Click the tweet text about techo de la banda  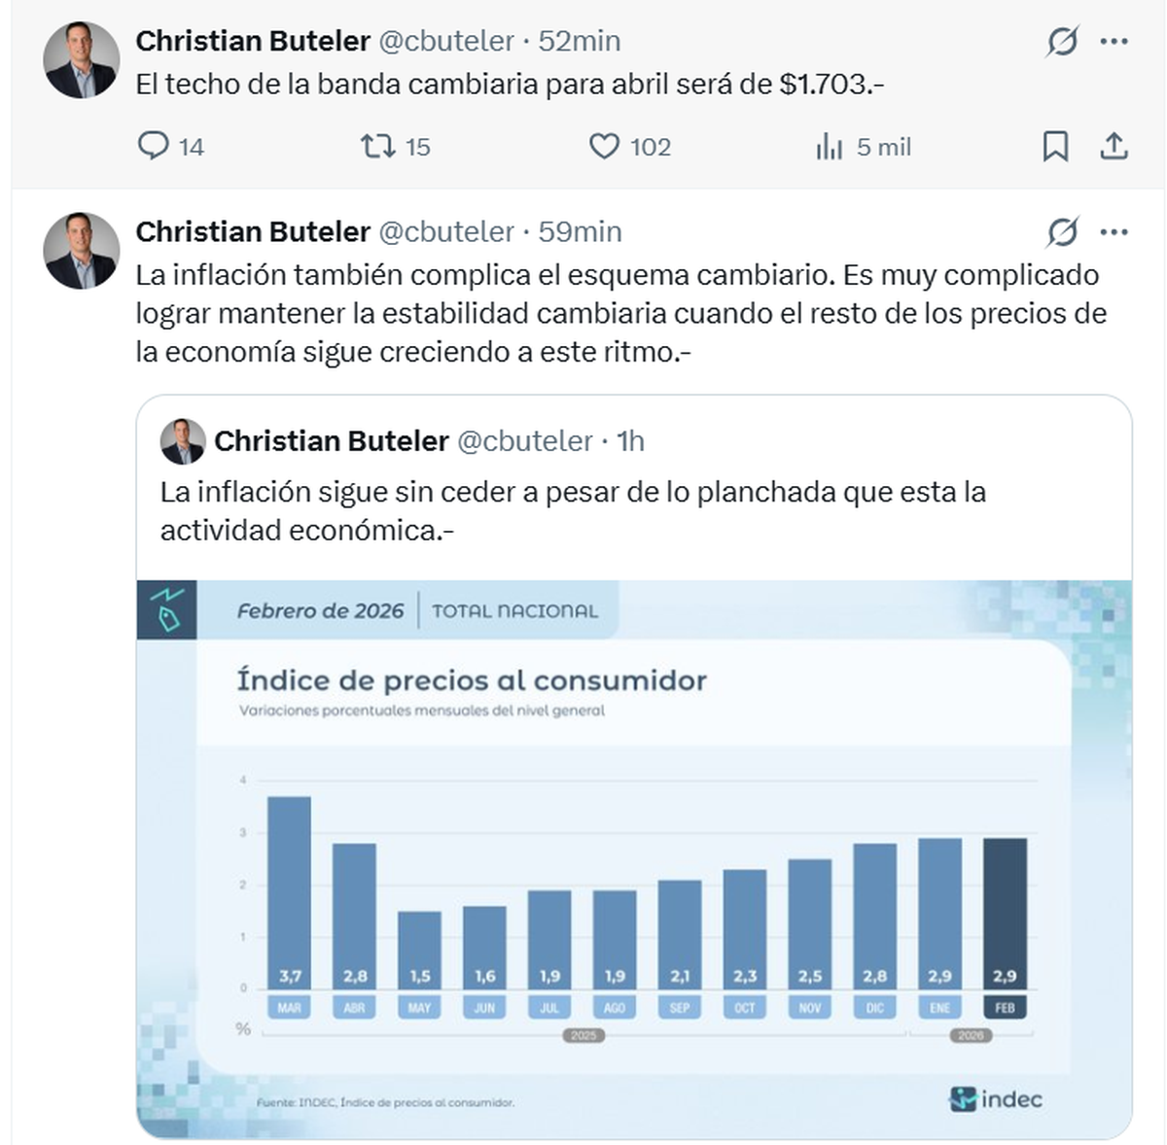(510, 85)
